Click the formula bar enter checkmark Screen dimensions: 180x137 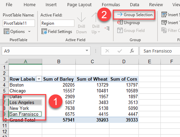coord(120,51)
